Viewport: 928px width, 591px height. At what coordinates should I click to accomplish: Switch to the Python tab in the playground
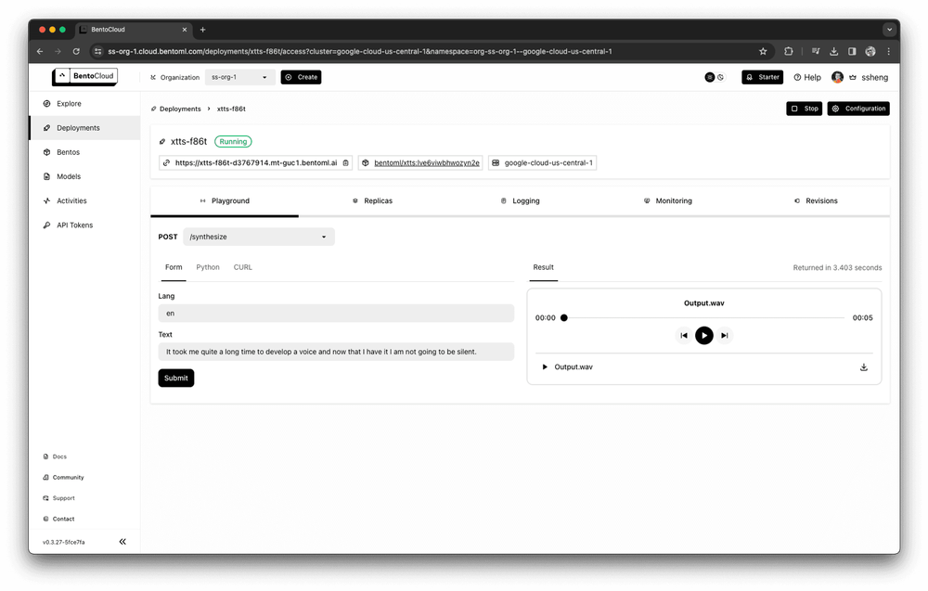click(207, 267)
